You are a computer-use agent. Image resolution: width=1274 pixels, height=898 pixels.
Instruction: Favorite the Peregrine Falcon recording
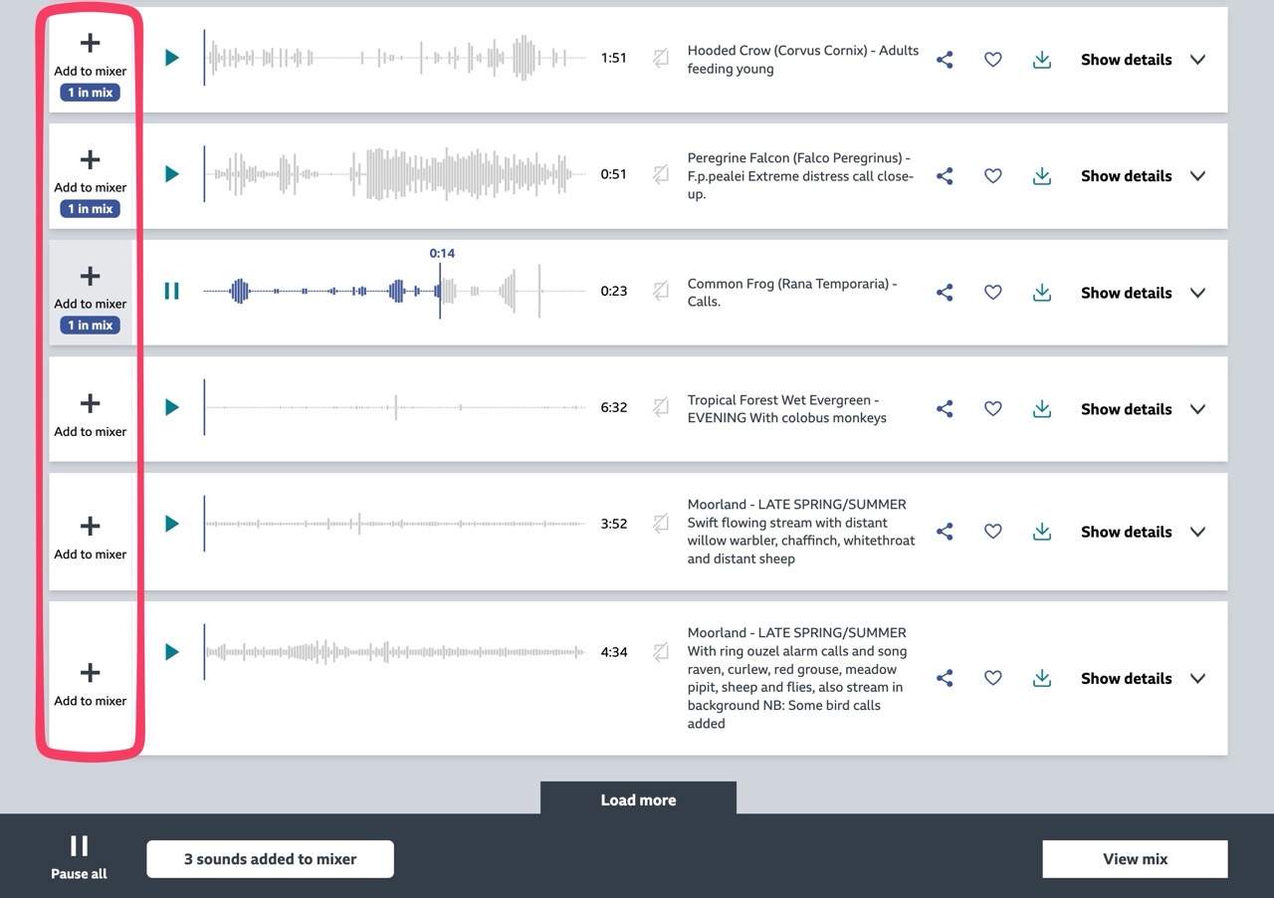click(992, 175)
